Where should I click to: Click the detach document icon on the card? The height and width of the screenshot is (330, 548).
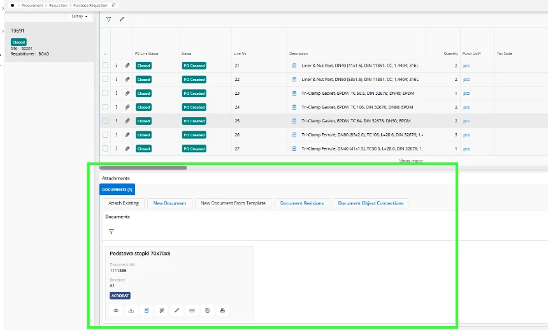point(161,310)
